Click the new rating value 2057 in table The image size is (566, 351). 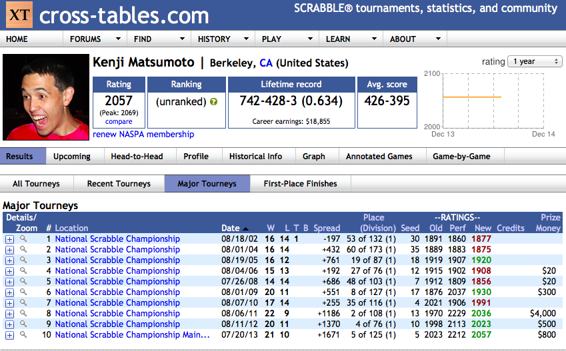point(481,335)
